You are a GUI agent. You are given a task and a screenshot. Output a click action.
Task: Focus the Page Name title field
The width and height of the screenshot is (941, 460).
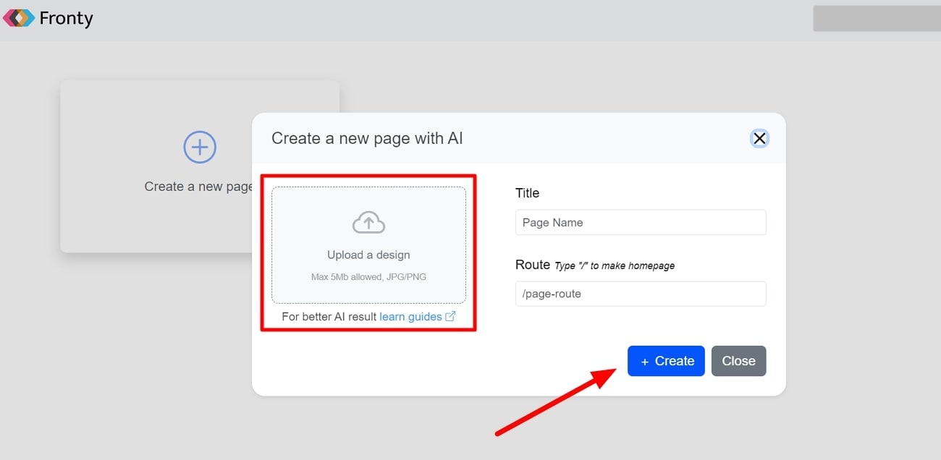coord(641,222)
